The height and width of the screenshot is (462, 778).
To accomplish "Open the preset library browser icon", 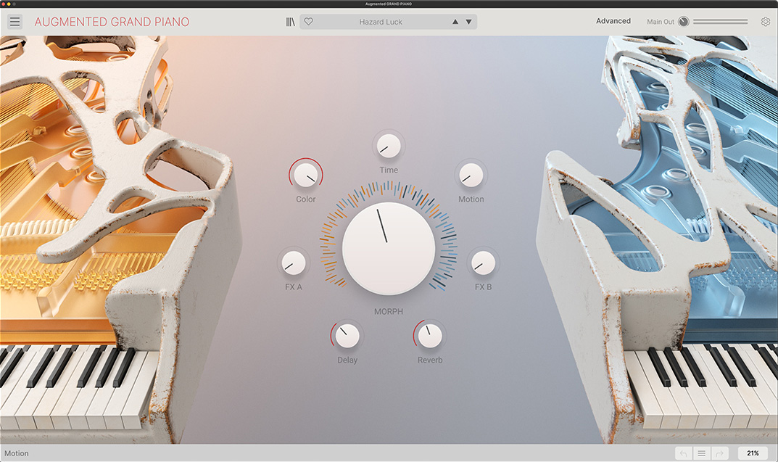I will (290, 21).
